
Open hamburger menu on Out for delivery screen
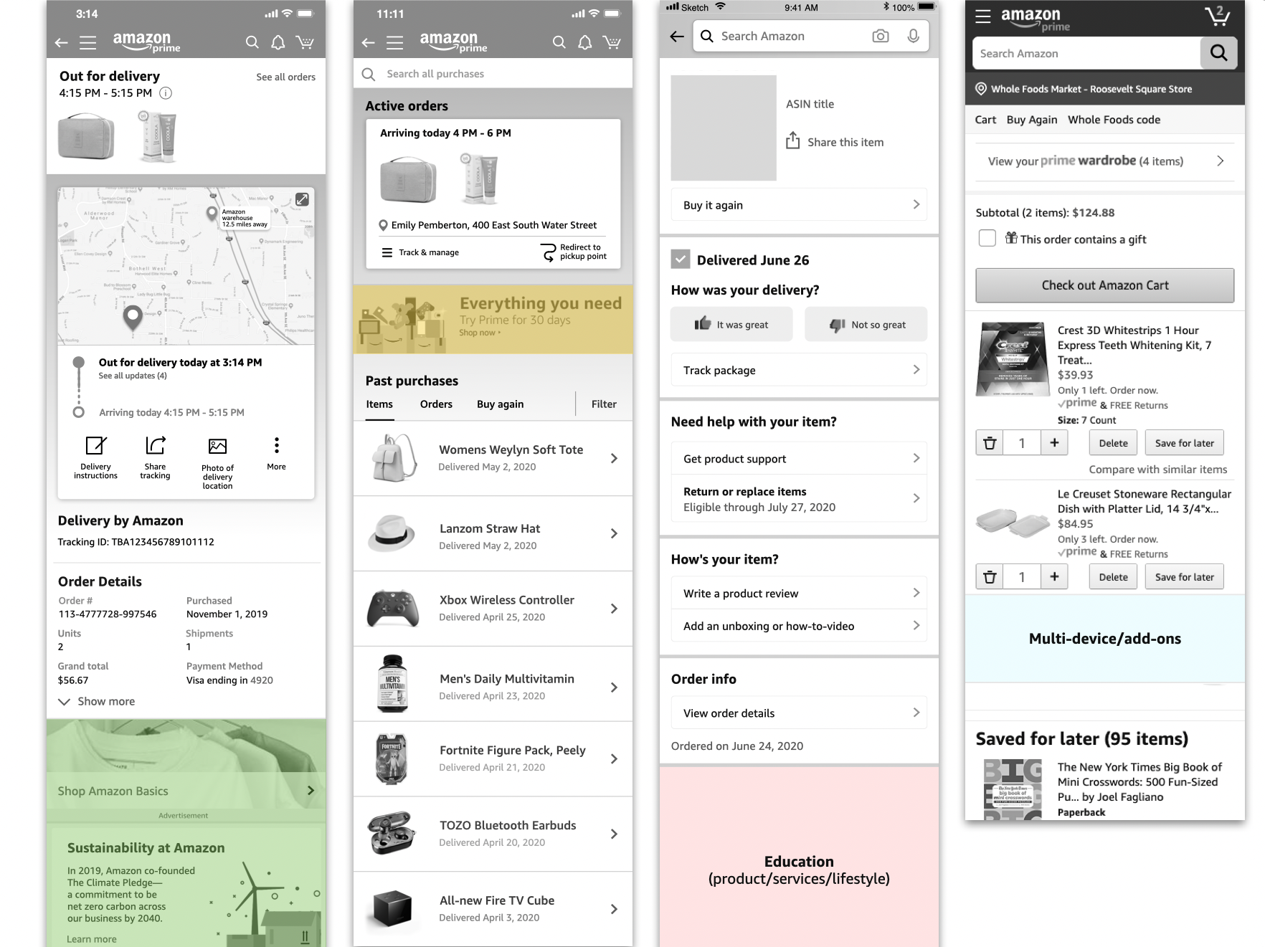coord(87,43)
